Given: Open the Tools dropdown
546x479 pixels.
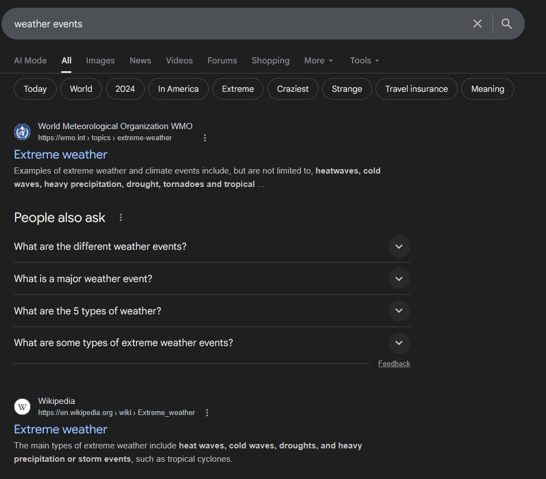Looking at the screenshot, I should pos(364,61).
